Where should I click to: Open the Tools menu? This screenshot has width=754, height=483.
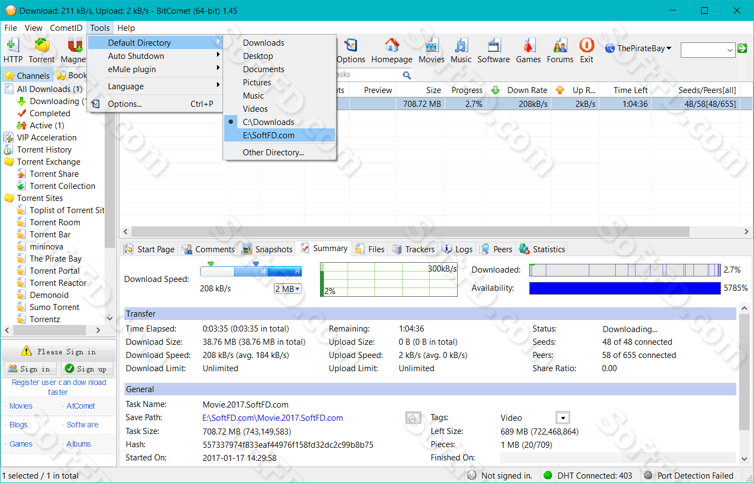(x=100, y=28)
